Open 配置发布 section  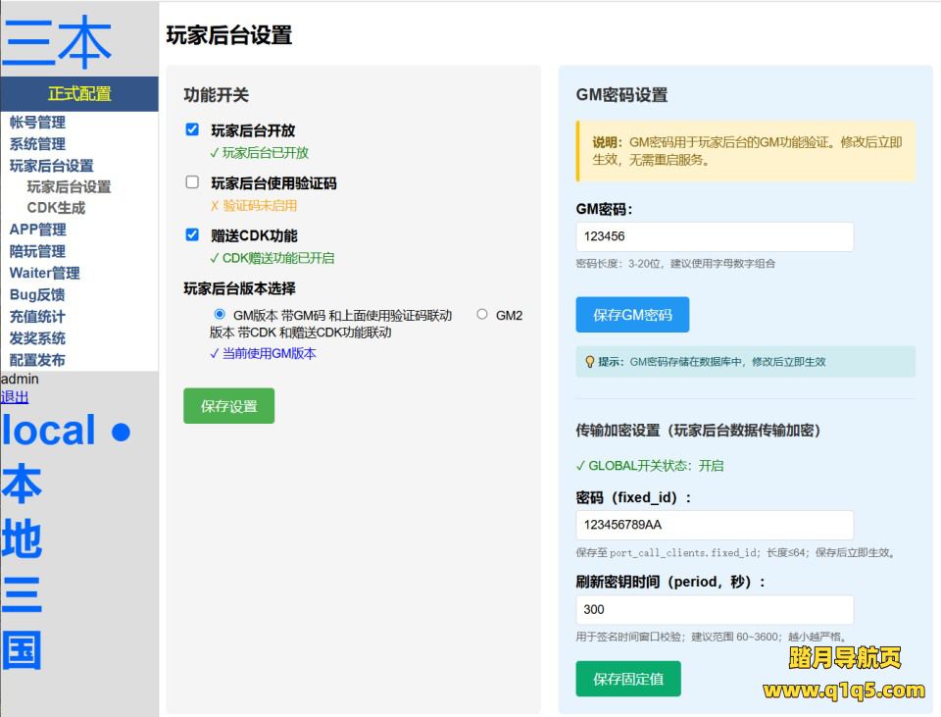[x=37, y=359]
